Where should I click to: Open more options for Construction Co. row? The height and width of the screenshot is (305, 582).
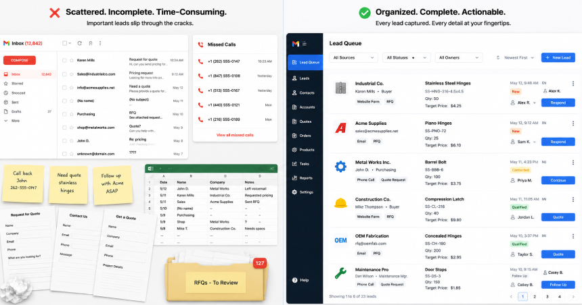(573, 199)
